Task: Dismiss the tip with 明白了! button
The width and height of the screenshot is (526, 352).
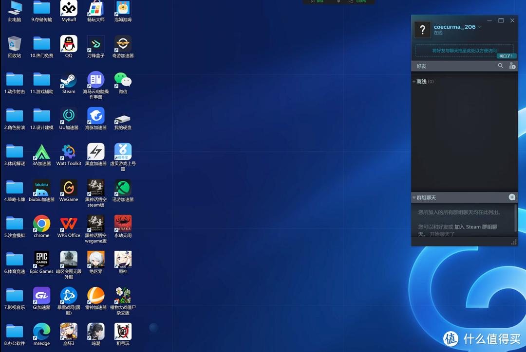Action: (x=506, y=56)
